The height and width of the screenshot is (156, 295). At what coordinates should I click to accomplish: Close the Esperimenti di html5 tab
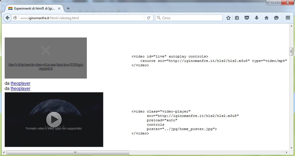coord(59,8)
